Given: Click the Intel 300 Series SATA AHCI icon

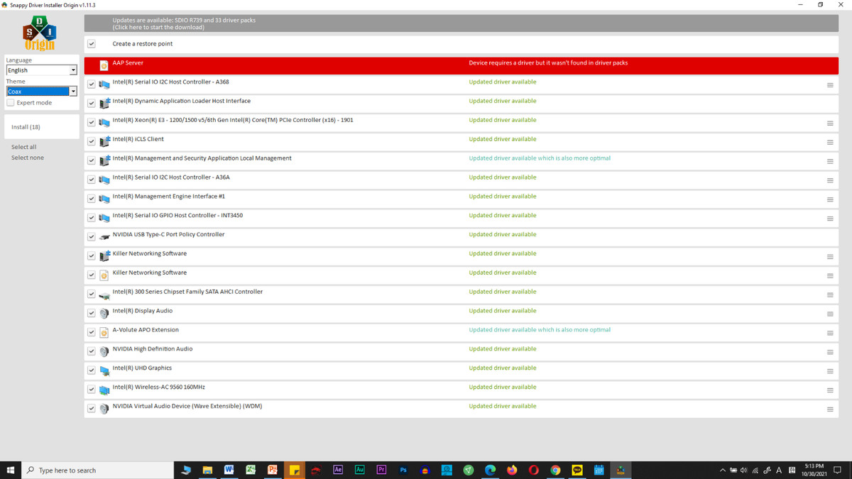Looking at the screenshot, I should pos(104,294).
